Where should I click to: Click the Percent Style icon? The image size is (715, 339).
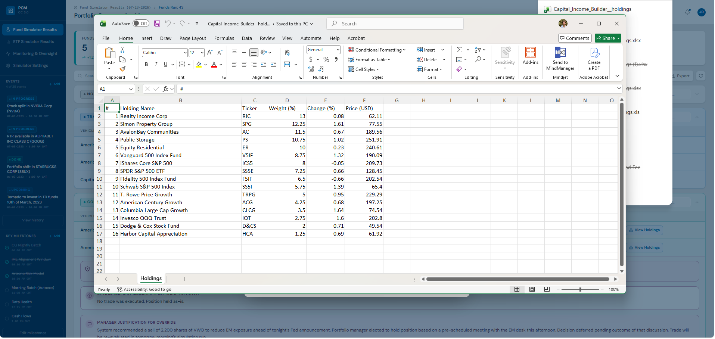326,60
